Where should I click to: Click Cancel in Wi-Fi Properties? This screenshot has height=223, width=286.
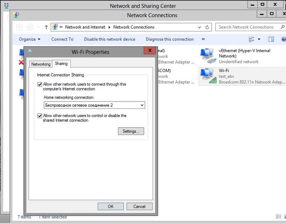click(139, 207)
